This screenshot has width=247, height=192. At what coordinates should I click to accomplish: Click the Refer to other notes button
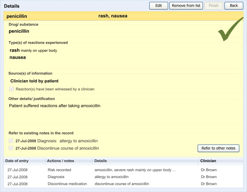pos(218,148)
